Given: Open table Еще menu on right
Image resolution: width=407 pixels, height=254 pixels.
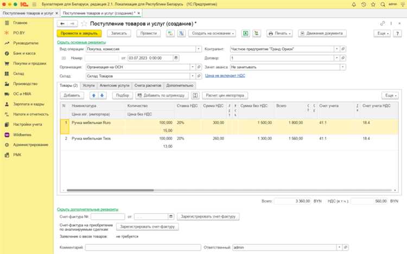Looking at the screenshot, I should (x=390, y=96).
